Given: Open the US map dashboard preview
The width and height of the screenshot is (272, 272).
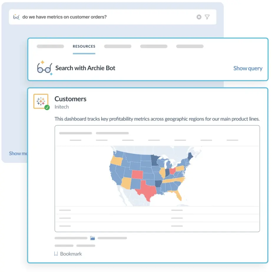Looking at the screenshot, I should 157,179.
